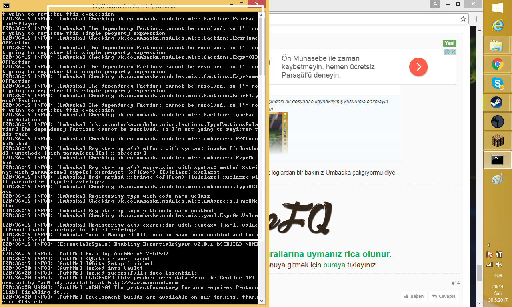Open the Minecraft crafting table taskbar icon
Screen dimensions: 512x307
click(x=498, y=141)
